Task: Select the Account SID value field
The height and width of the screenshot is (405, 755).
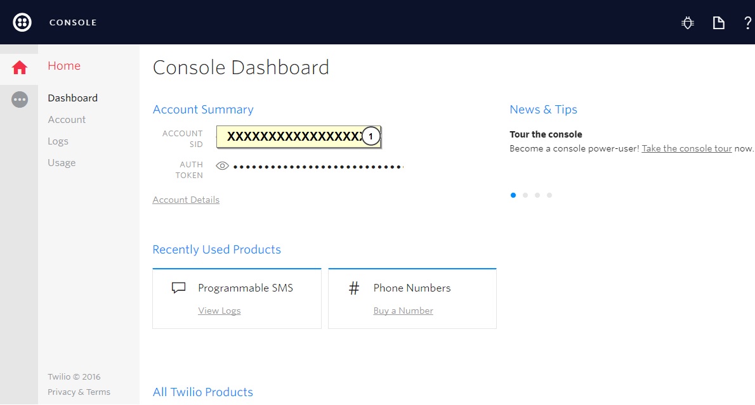Action: point(299,137)
